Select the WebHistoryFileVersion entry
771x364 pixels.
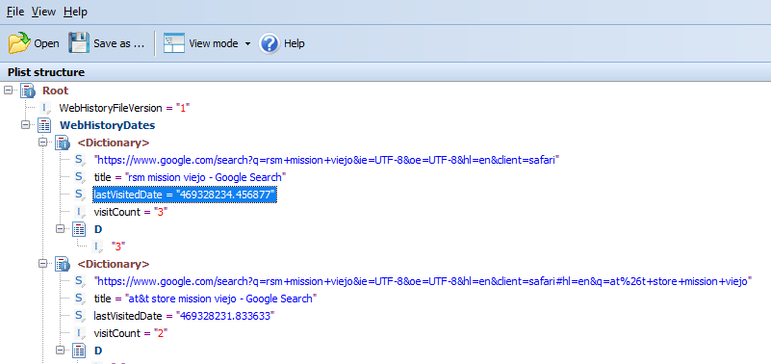tap(124, 108)
